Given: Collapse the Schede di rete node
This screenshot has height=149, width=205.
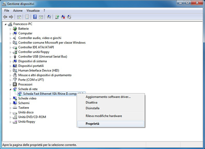Looking at the screenshot, I should [10, 89].
